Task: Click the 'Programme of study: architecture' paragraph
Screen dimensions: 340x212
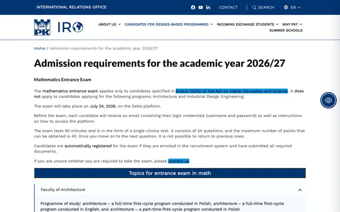Action: [x=162, y=206]
